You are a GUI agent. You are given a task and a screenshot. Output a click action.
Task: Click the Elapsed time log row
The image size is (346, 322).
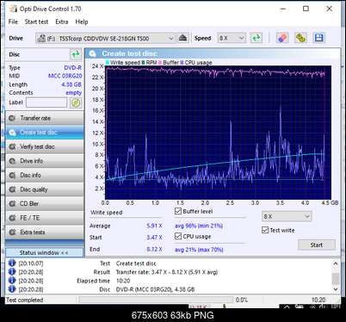pyautogui.click(x=170, y=281)
